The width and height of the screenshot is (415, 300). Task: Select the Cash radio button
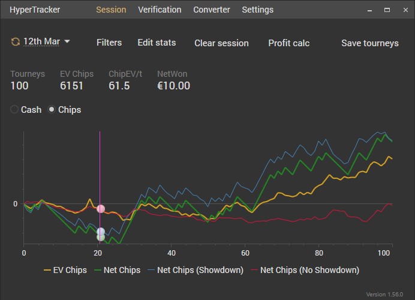[15, 110]
